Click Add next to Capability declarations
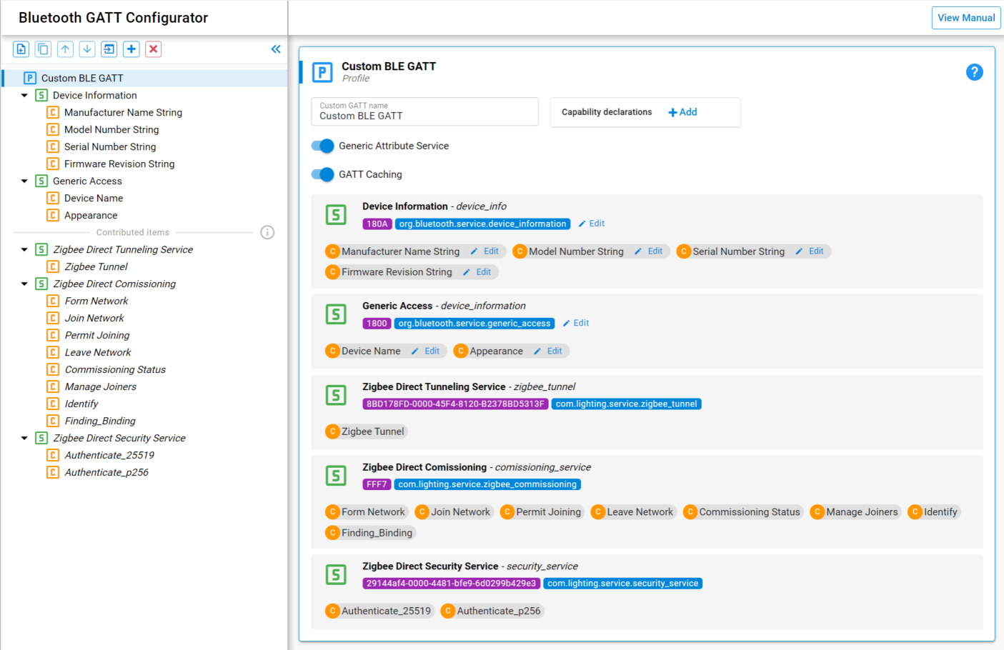 (x=682, y=112)
